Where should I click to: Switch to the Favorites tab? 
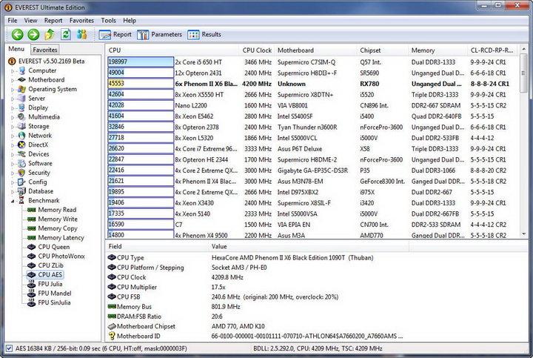(x=45, y=50)
